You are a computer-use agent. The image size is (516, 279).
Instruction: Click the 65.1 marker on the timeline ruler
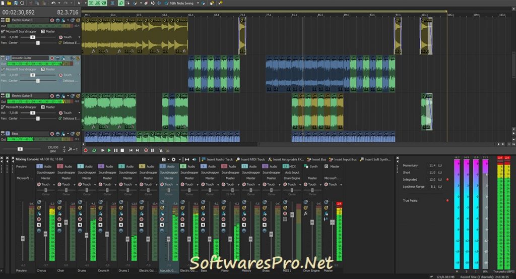(x=191, y=15)
